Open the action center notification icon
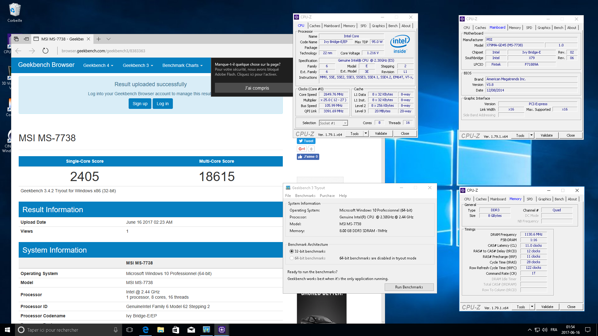Image resolution: width=598 pixels, height=336 pixels. (588, 330)
